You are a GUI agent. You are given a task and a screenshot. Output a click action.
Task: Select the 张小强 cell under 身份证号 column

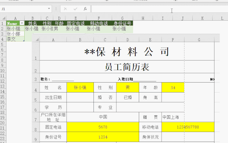point(122,28)
